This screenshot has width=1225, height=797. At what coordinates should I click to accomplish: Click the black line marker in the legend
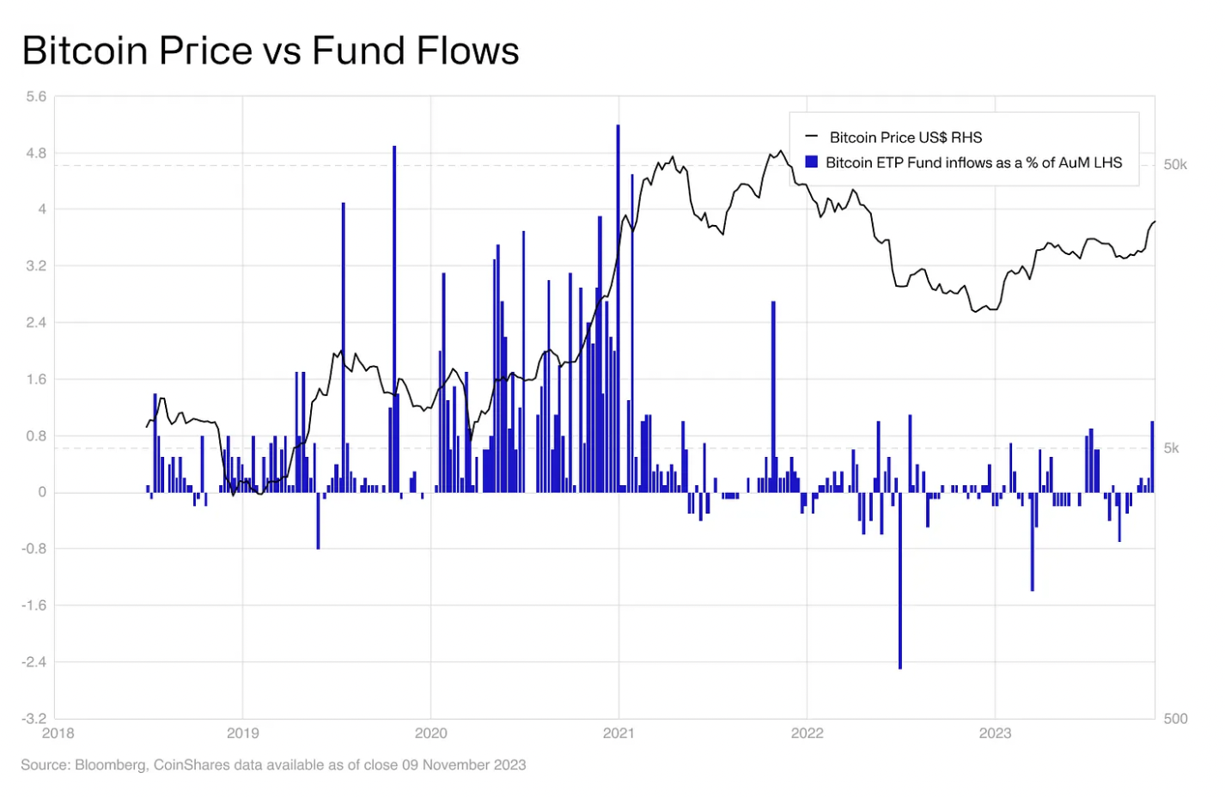(x=810, y=137)
